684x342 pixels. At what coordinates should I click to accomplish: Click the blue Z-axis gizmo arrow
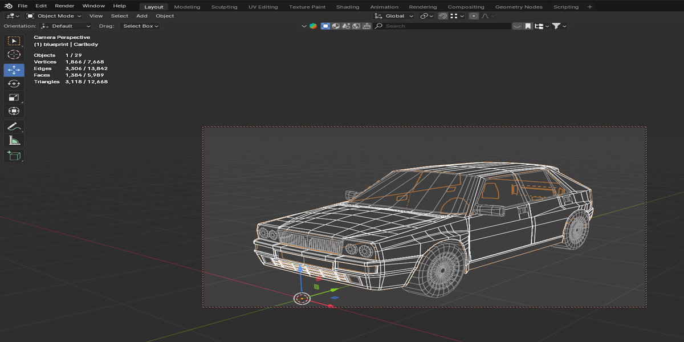pyautogui.click(x=302, y=269)
